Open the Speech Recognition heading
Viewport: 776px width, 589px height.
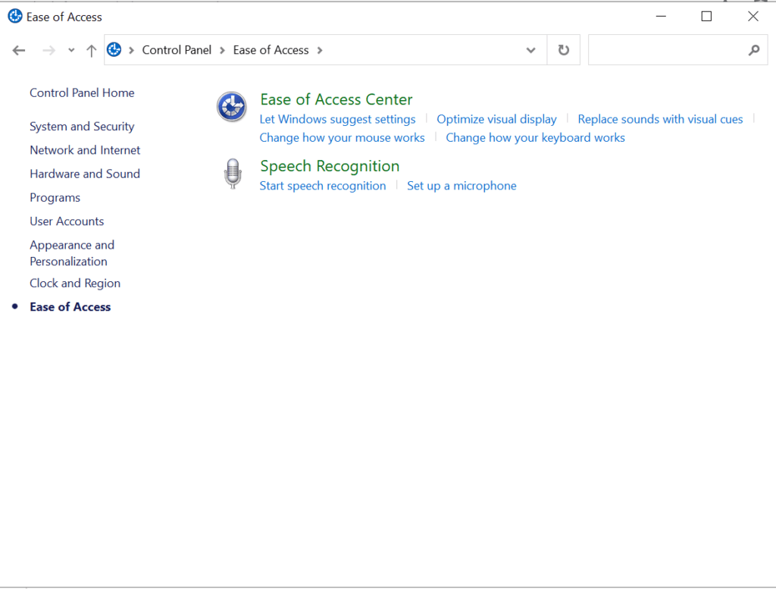point(330,166)
